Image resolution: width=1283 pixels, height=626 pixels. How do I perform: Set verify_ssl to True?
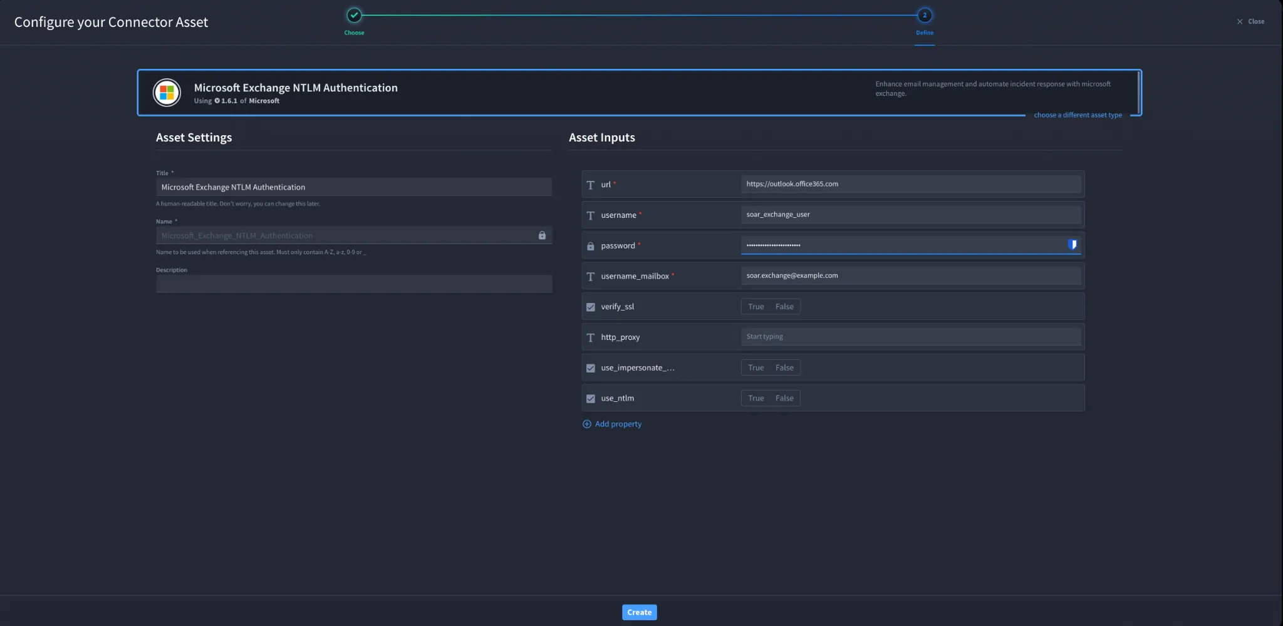[x=756, y=307]
